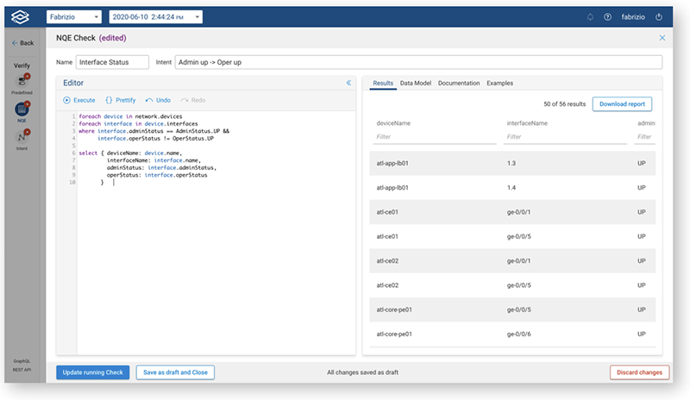Prettify the query code
690x400 pixels.
pyautogui.click(x=121, y=100)
